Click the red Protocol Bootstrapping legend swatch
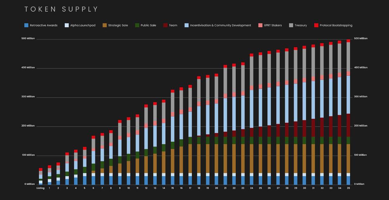389x200 pixels. [316, 25]
